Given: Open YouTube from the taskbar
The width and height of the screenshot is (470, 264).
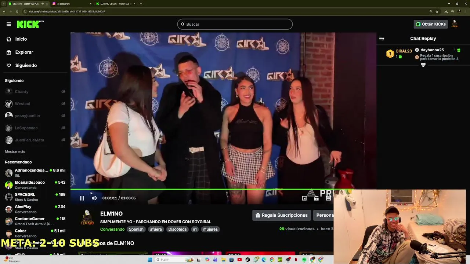Looking at the screenshot, I should [239, 260].
